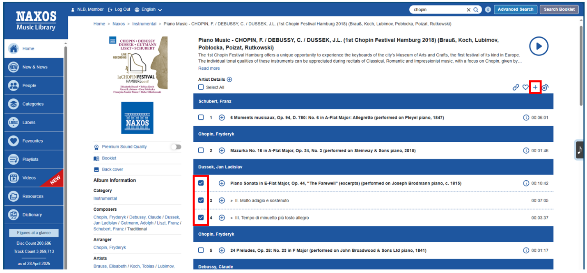The height and width of the screenshot is (273, 587).
Task: Open Playlists in the sidebar
Action: click(34, 159)
